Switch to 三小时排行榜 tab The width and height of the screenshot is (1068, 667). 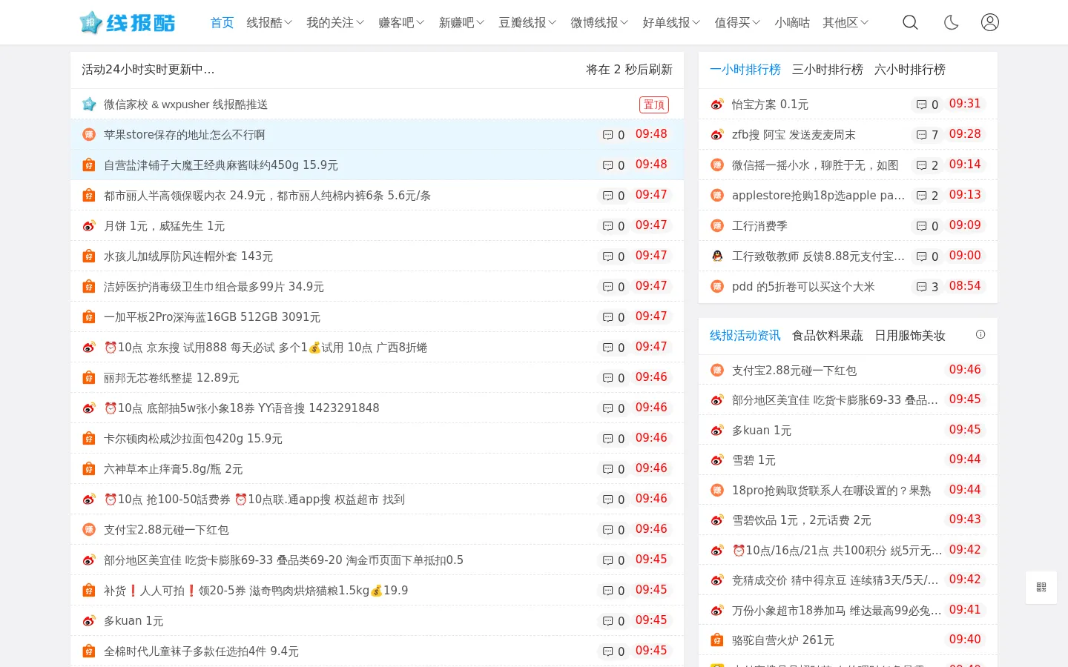[828, 70]
